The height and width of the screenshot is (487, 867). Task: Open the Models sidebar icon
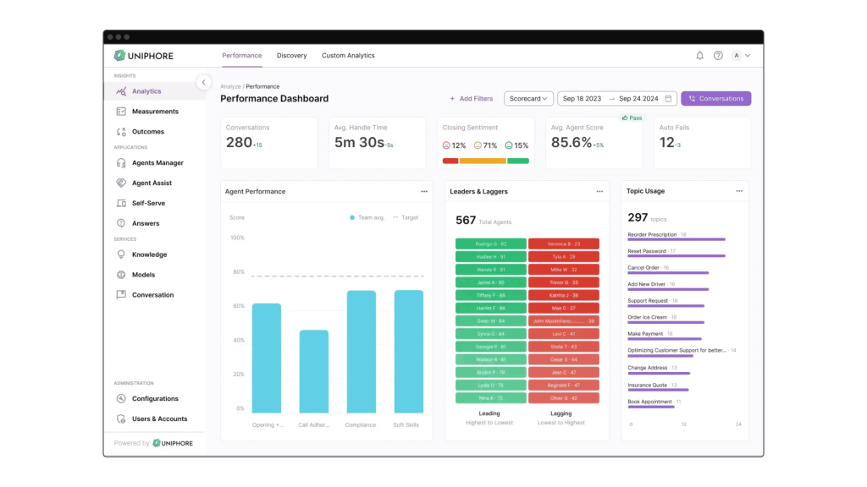[121, 275]
